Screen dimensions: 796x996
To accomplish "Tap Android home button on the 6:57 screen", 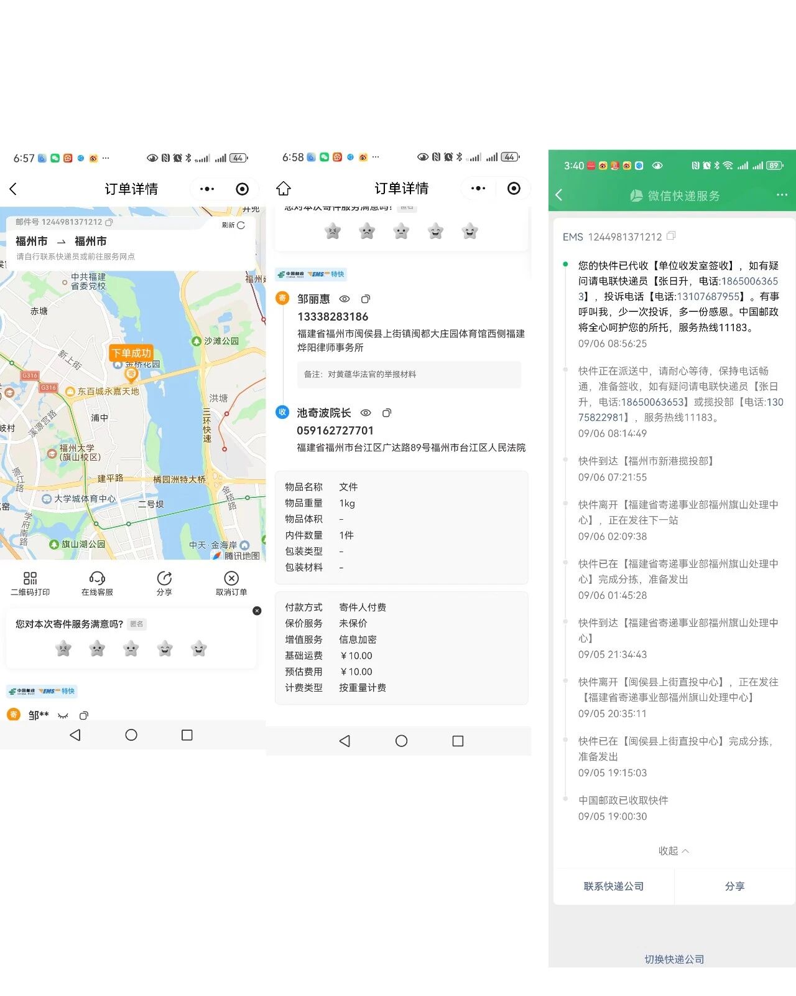I will tap(131, 735).
